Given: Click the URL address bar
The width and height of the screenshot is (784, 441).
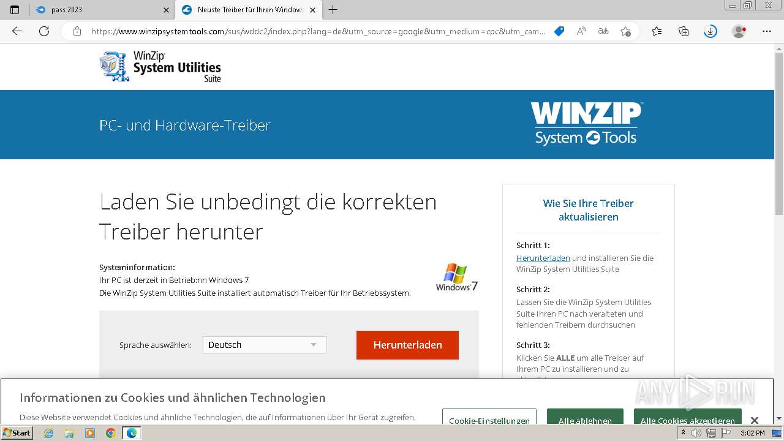Looking at the screenshot, I should (x=317, y=31).
